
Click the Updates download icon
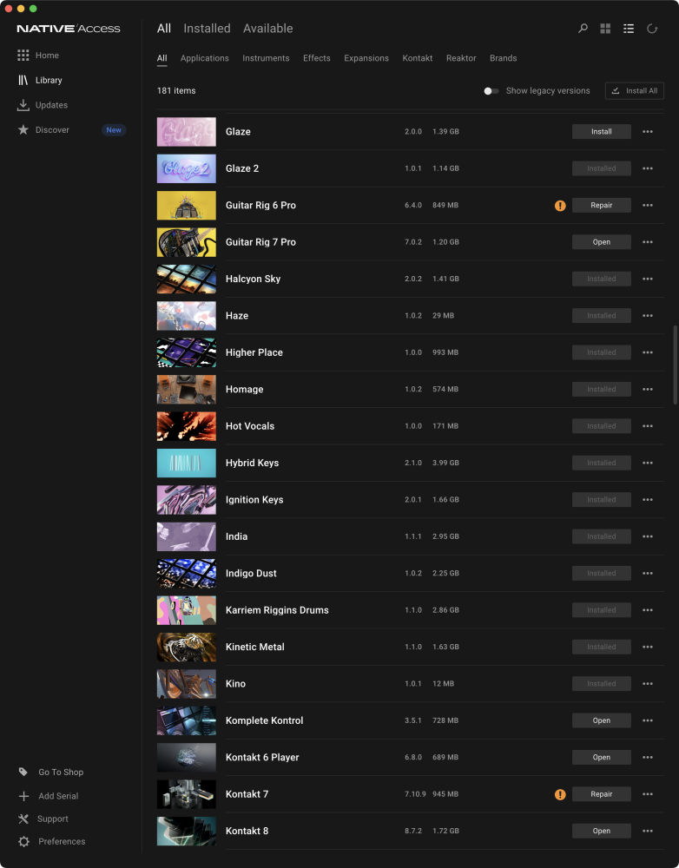[23, 105]
